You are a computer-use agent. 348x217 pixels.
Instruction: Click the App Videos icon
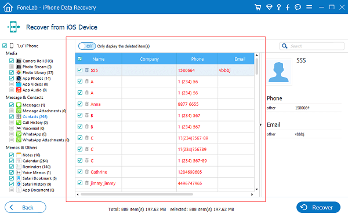(19, 84)
